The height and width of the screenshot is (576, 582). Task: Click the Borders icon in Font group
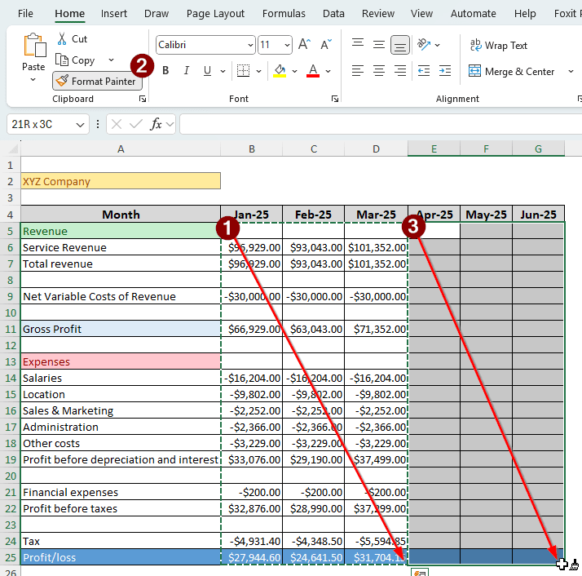(x=243, y=71)
